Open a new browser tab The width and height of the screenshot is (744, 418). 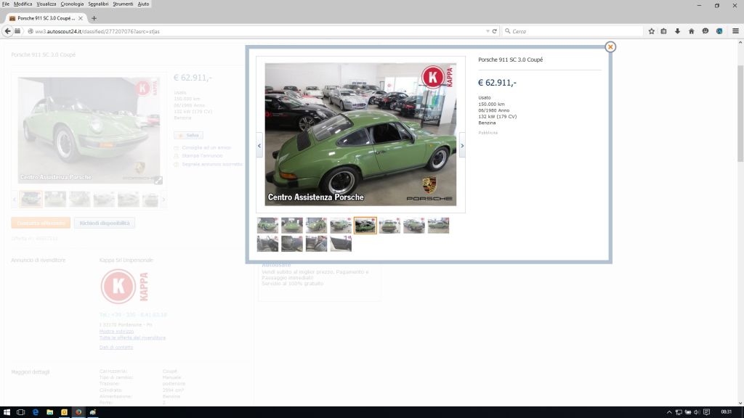tap(94, 18)
